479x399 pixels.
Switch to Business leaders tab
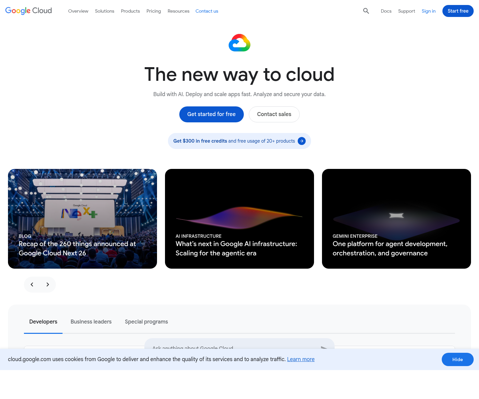[91, 322]
